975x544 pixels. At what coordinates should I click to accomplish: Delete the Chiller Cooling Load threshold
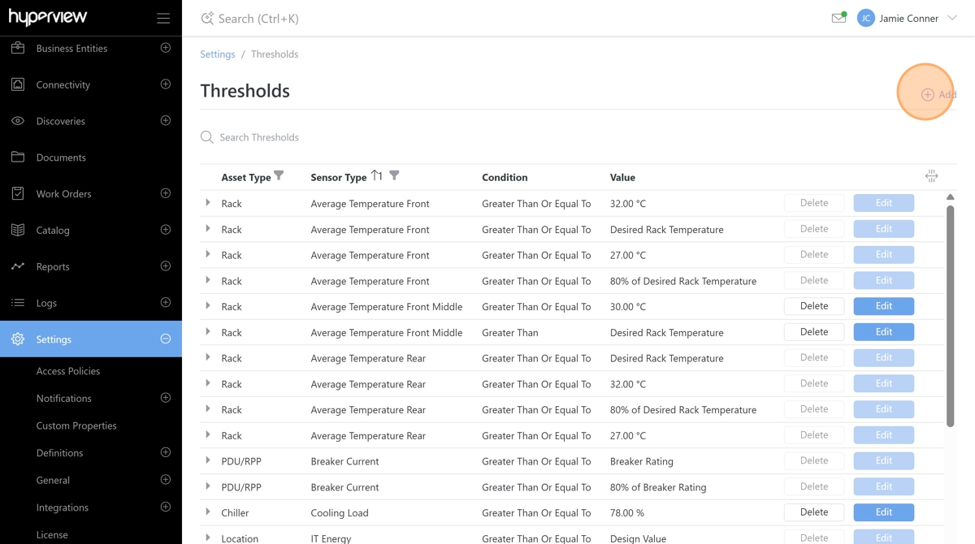813,512
